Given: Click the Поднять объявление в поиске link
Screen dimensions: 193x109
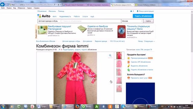Looking at the screenshot, I should [142, 70].
